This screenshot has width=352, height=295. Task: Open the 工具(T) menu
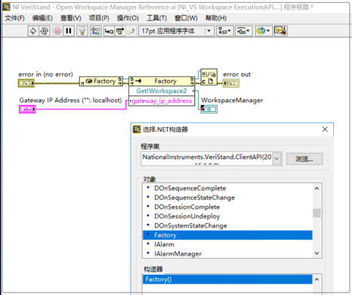point(157,18)
